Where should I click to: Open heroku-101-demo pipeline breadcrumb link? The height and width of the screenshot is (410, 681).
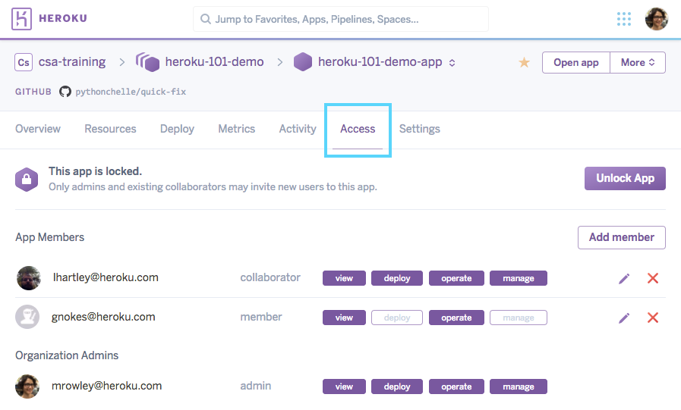click(215, 62)
